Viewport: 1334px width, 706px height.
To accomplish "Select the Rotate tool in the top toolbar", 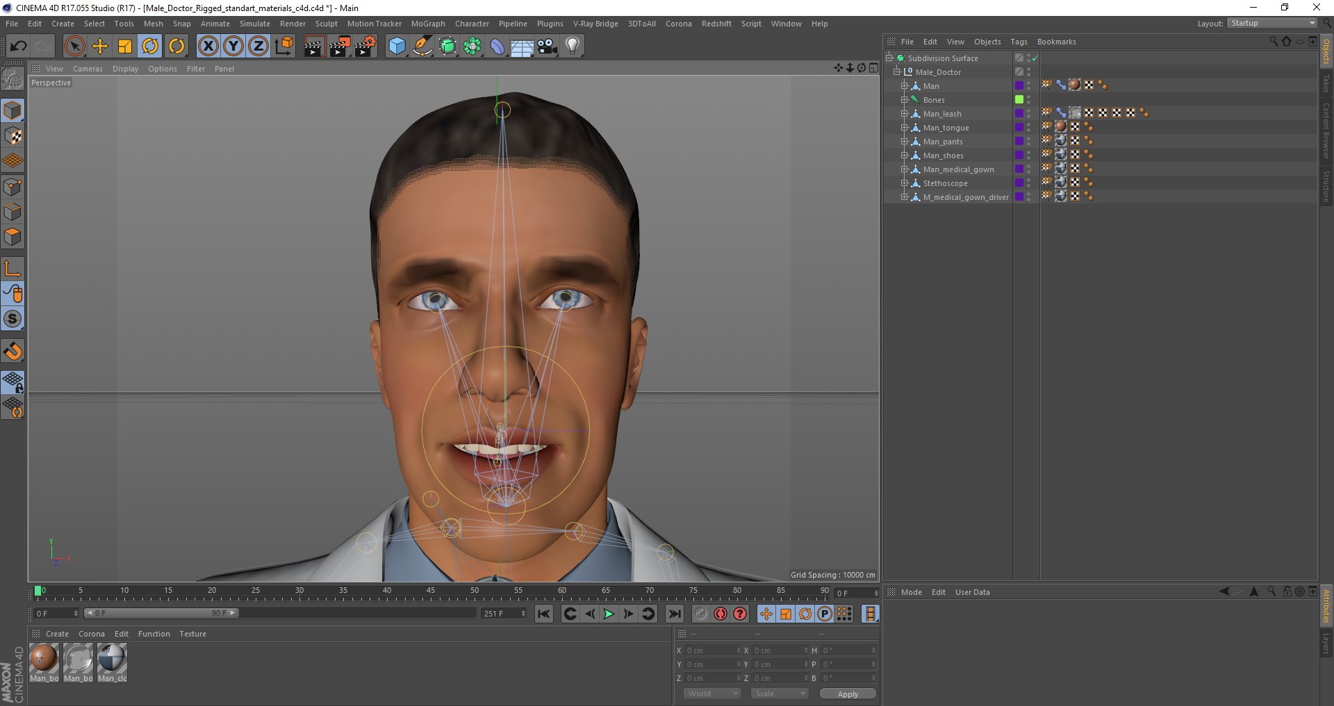I will [150, 47].
